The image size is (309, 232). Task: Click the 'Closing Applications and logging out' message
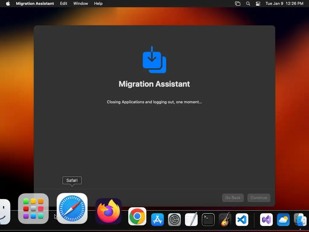point(154,102)
